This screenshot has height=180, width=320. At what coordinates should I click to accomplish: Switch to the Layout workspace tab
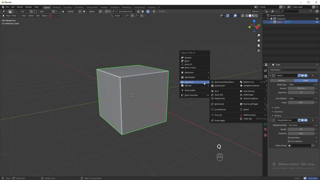click(46, 7)
